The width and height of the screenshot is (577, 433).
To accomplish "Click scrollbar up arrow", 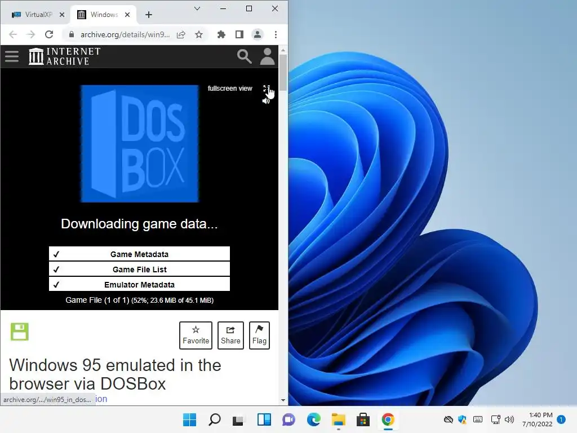I will (283, 50).
